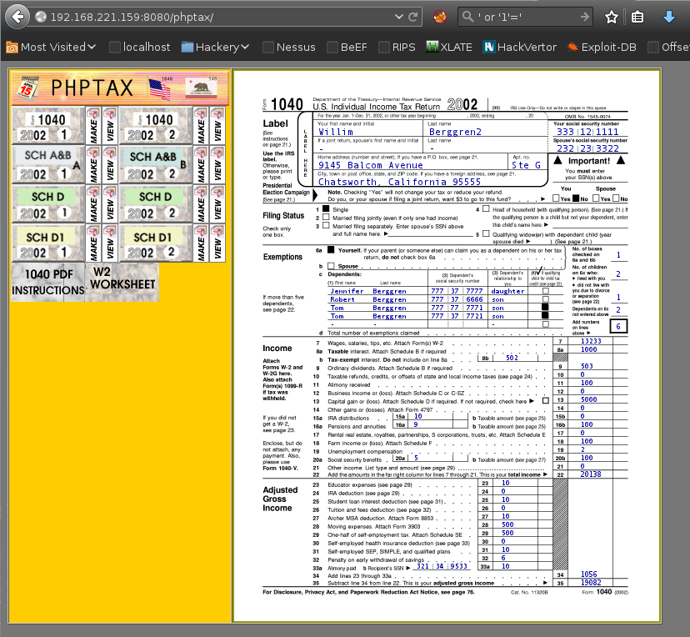The height and width of the screenshot is (637, 690).
Task: Click the page reload icon in the browser toolbar
Action: [x=412, y=15]
